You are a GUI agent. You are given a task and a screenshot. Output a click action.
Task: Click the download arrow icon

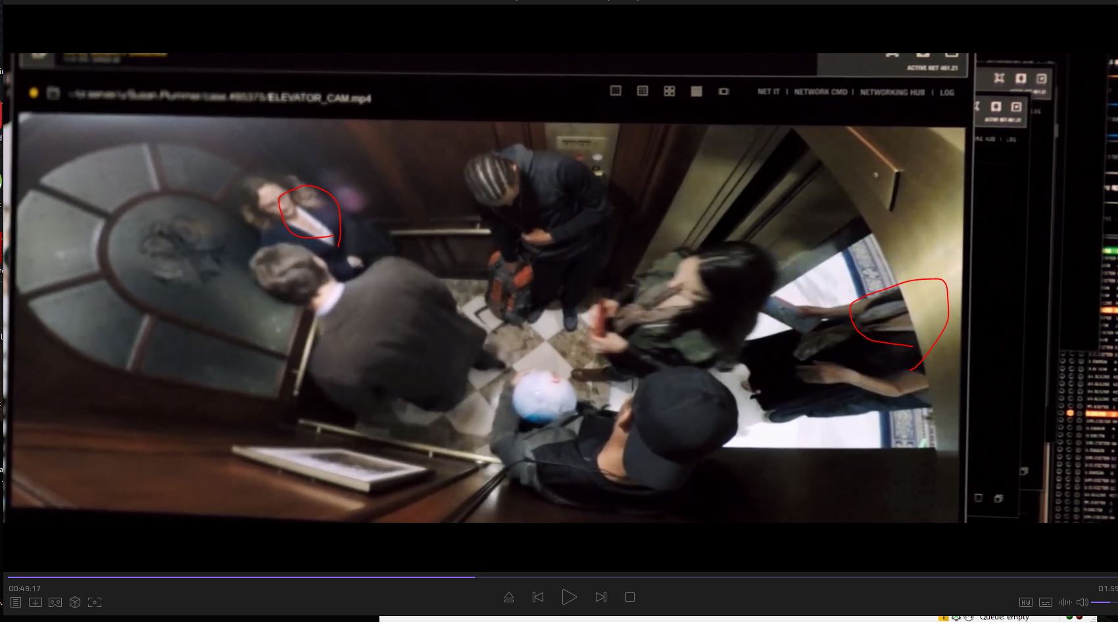click(36, 602)
